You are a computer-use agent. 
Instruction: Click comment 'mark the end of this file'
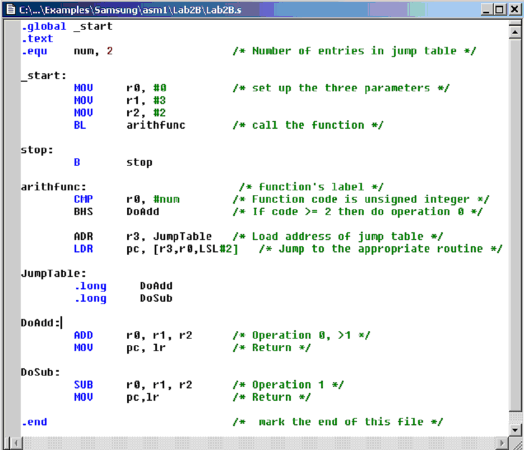pyautogui.click(x=341, y=422)
